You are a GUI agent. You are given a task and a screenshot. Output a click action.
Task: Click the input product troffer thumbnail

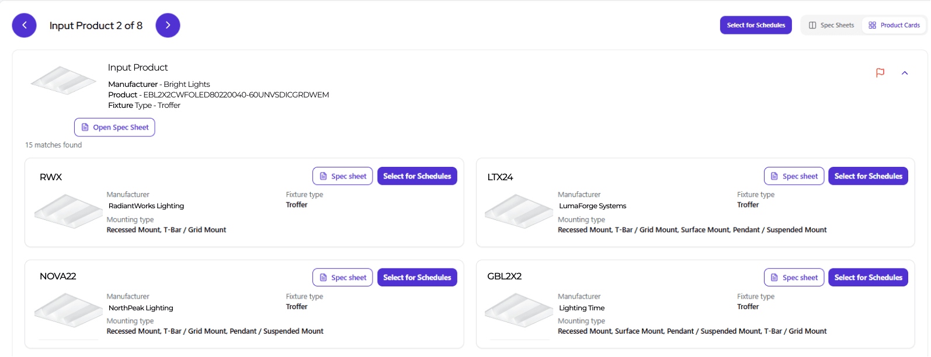(63, 80)
